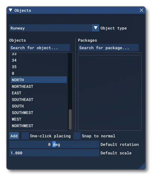The image size is (152, 176).
Task: Select runway number 34 in list
Action: (39, 60)
